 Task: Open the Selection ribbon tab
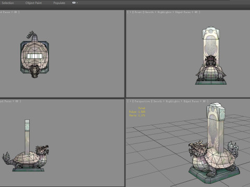click(x=7, y=3)
